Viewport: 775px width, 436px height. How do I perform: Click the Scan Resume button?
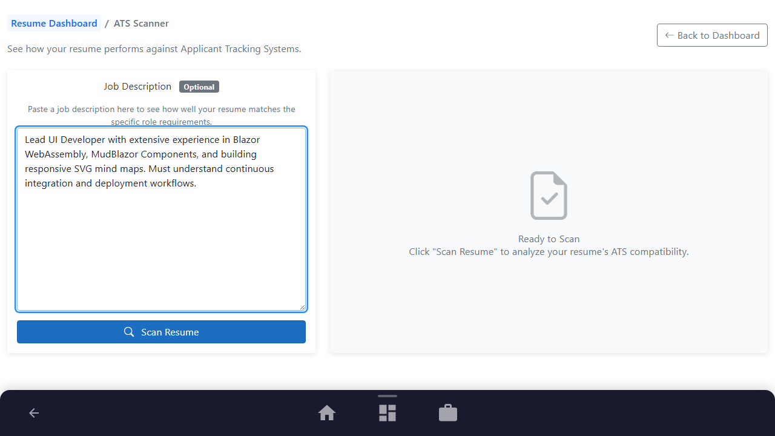[161, 332]
